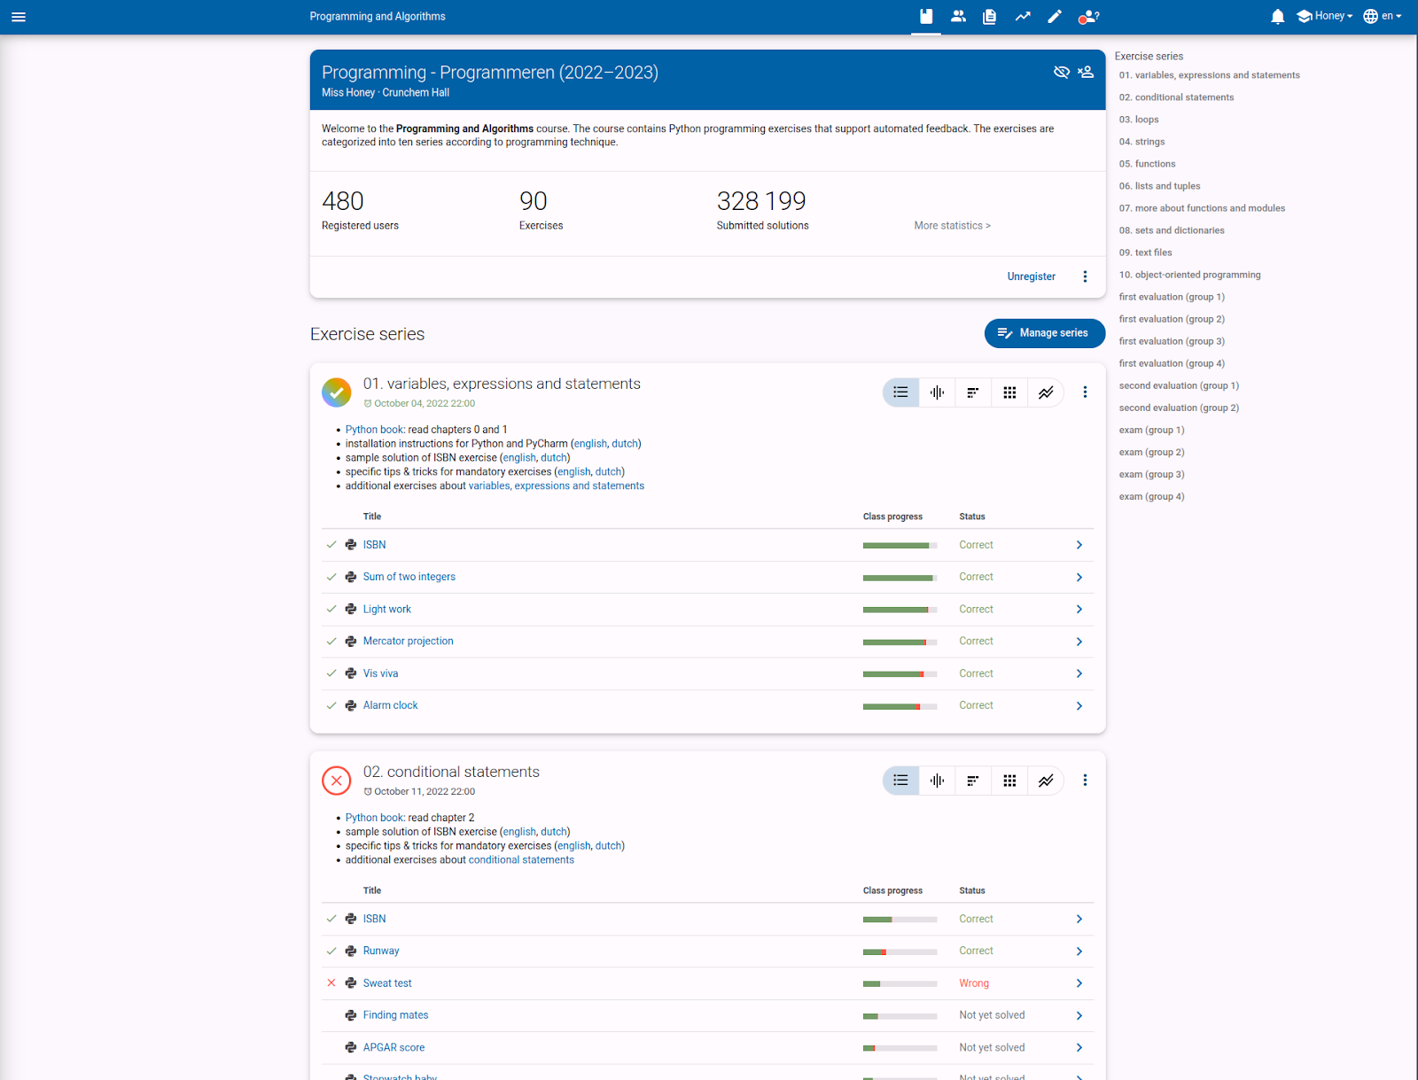Open Vis viva row chevron
The height and width of the screenshot is (1080, 1418).
[x=1079, y=674]
